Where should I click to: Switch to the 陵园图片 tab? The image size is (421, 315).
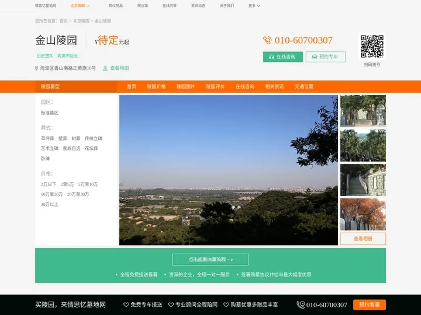(x=186, y=86)
